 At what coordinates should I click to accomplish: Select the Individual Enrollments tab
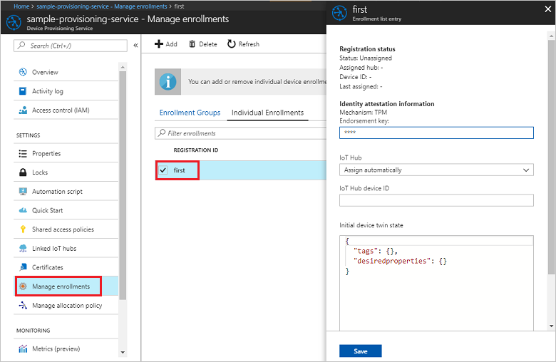click(x=267, y=113)
